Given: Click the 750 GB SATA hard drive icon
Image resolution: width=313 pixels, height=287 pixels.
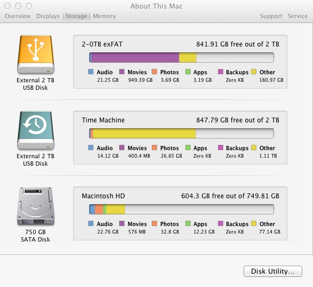Looking at the screenshot, I should point(36,206).
